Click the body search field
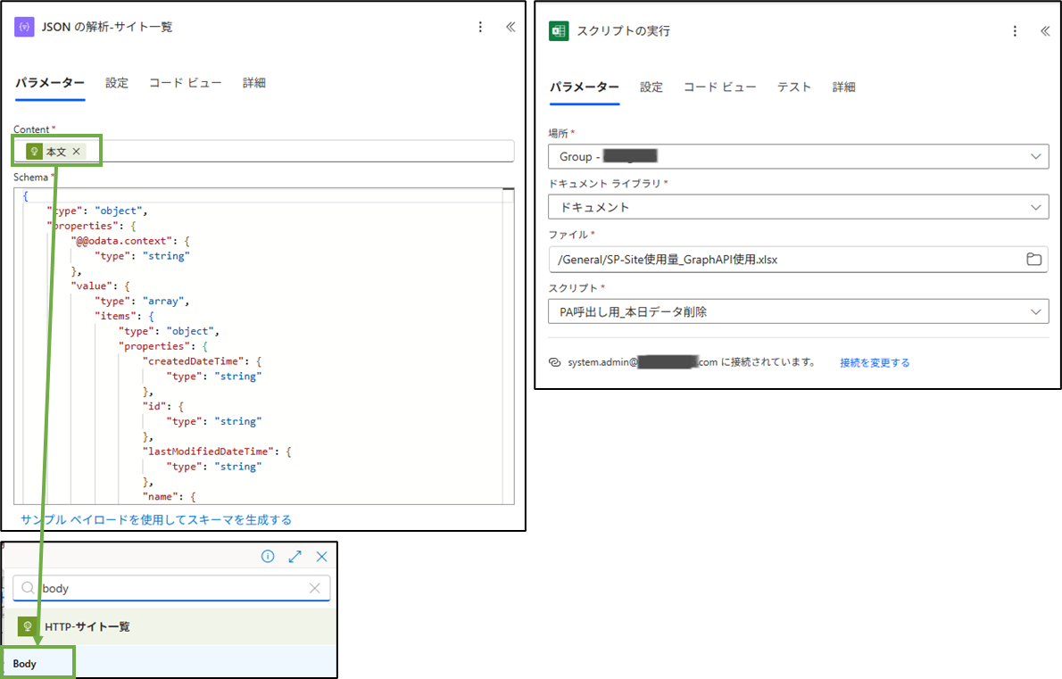Screen dimensions: 1062x679 (171, 588)
